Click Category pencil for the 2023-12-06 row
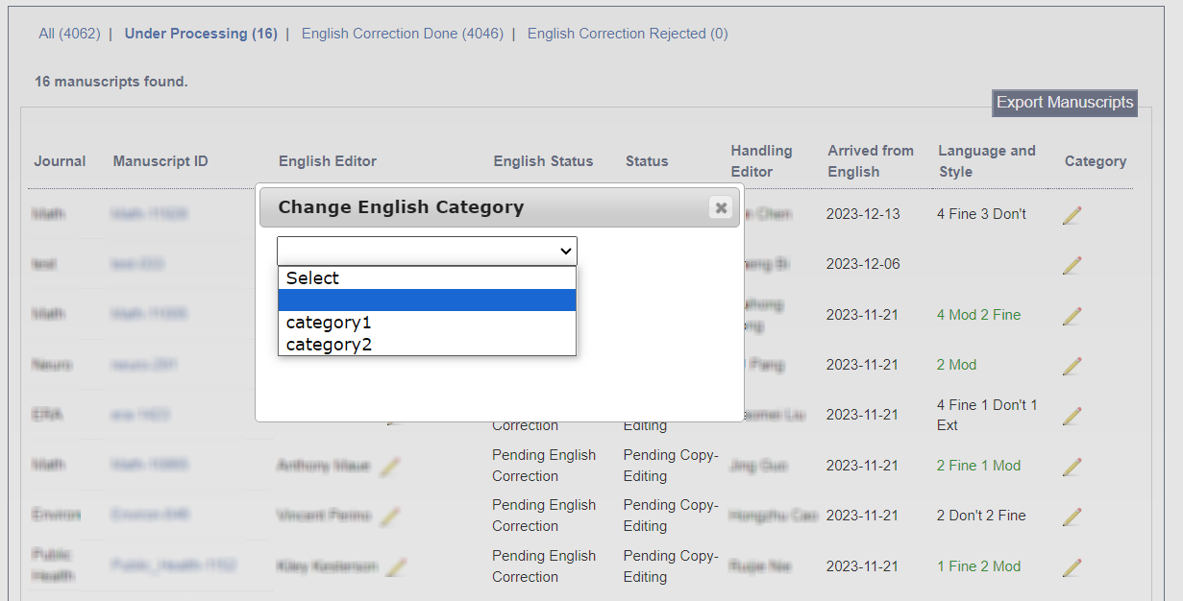The height and width of the screenshot is (601, 1183). tap(1072, 265)
